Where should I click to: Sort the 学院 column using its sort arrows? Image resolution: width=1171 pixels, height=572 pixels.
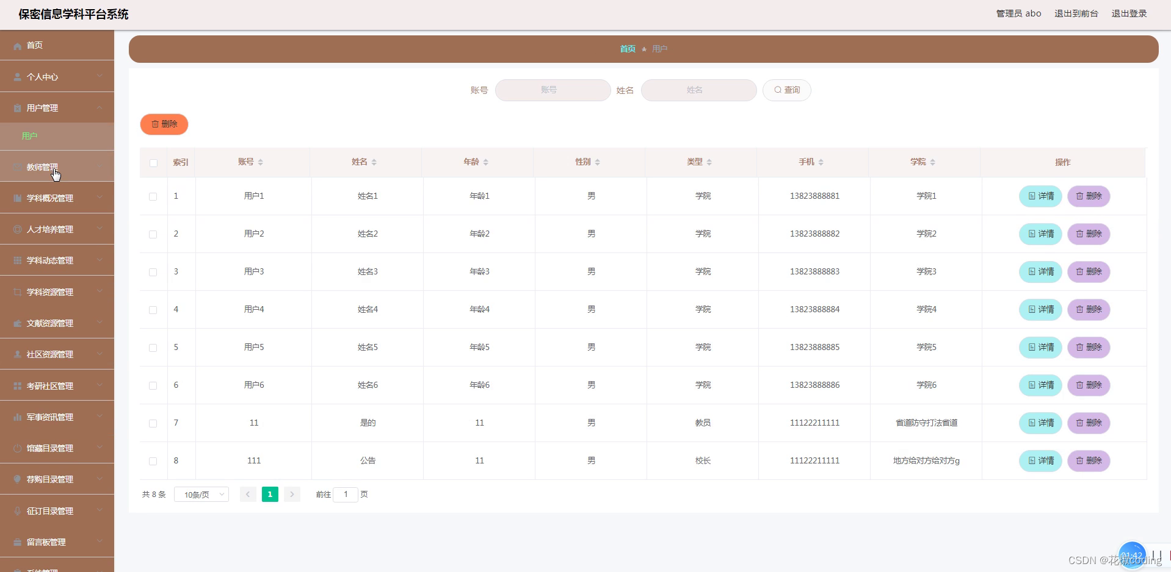pyautogui.click(x=933, y=162)
